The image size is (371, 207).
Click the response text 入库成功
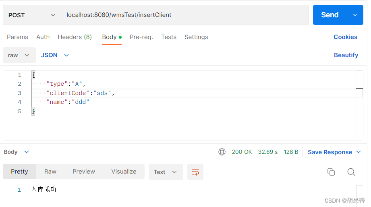(x=44, y=190)
